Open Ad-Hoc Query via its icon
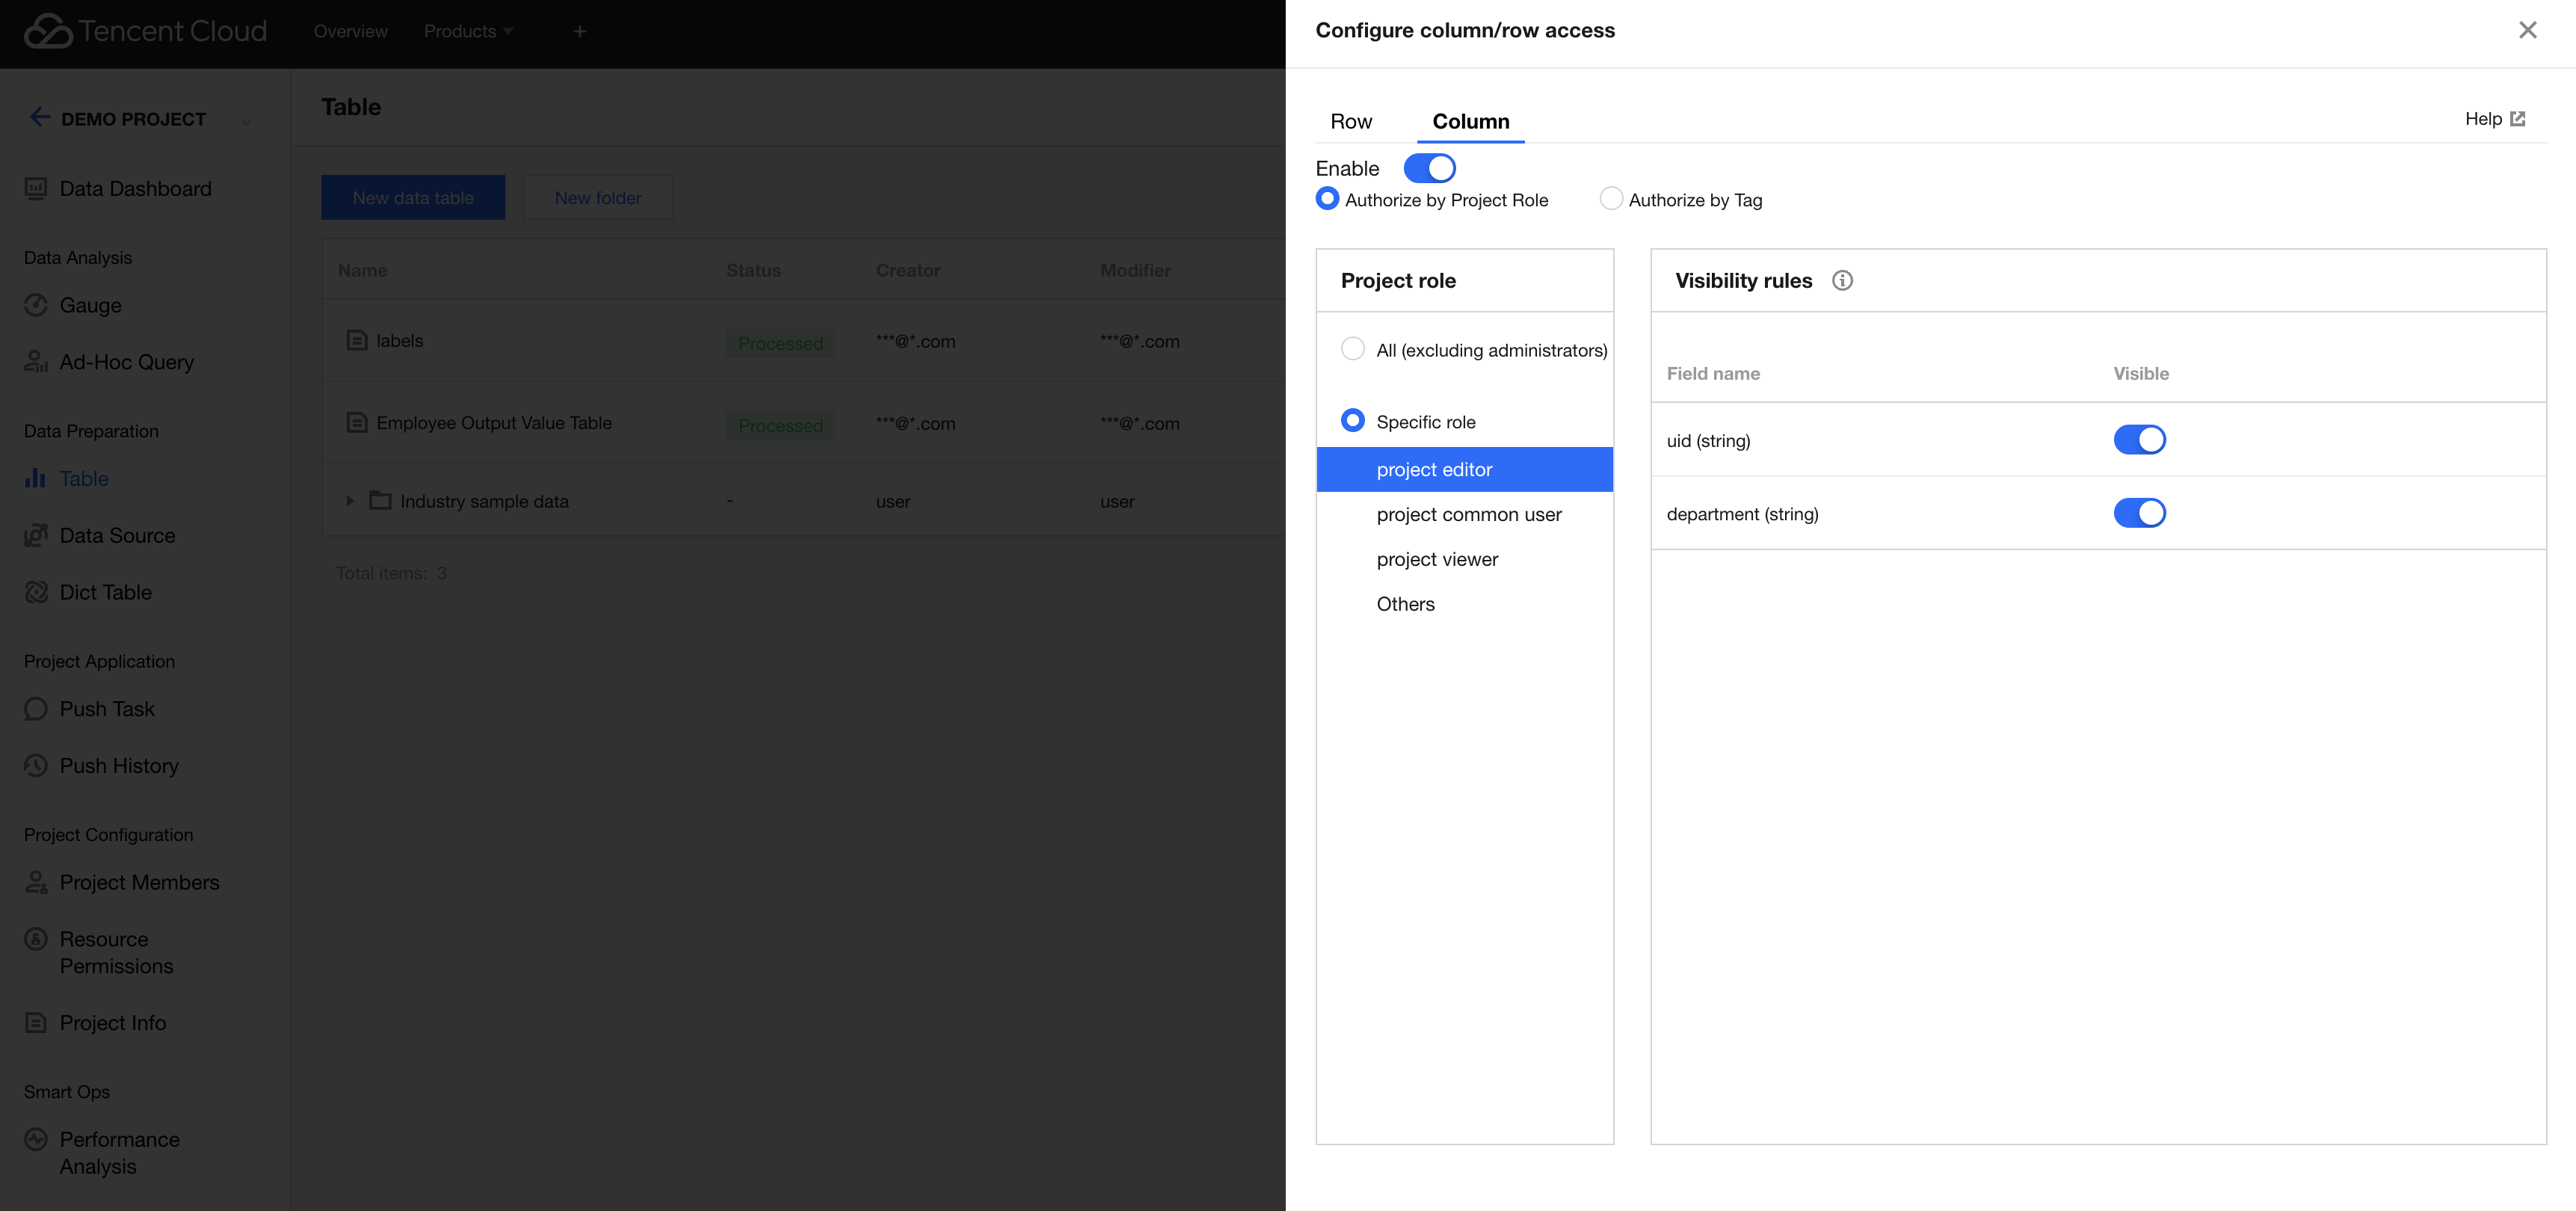The width and height of the screenshot is (2576, 1211). coord(36,362)
